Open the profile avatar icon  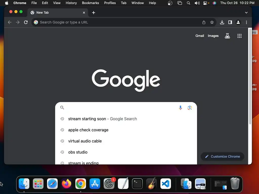pos(238,22)
